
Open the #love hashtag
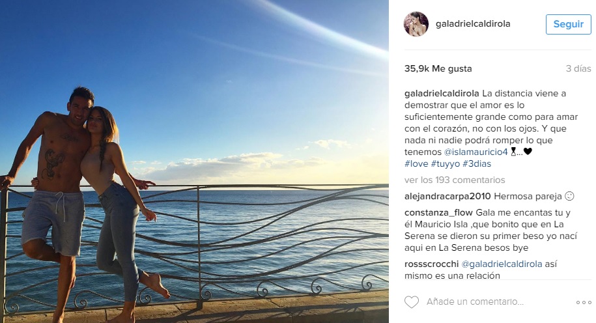point(416,164)
